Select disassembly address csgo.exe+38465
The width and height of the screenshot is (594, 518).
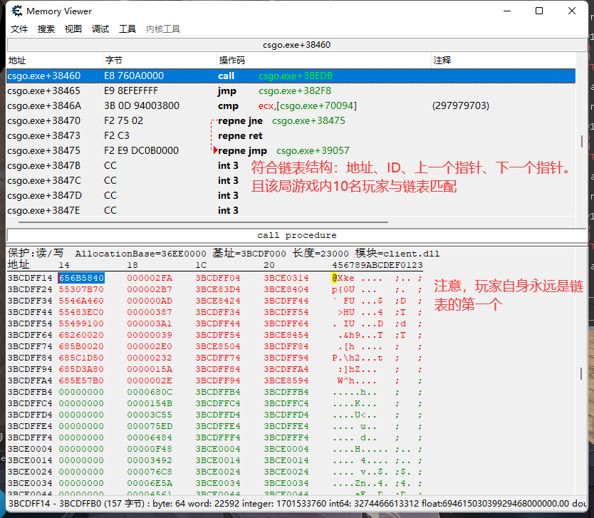click(x=44, y=91)
